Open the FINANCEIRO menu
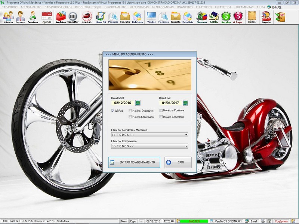 pos(185,7)
